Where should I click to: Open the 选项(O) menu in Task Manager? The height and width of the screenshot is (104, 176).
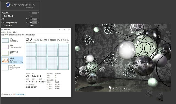(9, 32)
